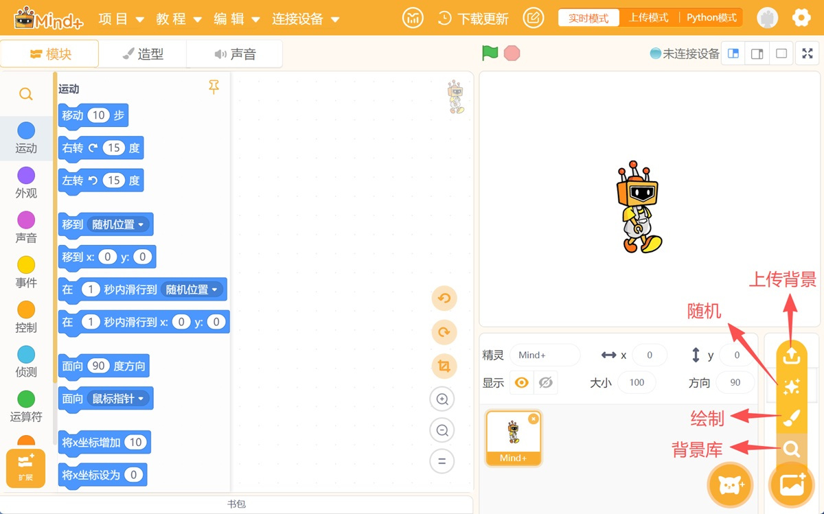Show the sprite using the eye icon
The height and width of the screenshot is (514, 824).
tap(521, 383)
